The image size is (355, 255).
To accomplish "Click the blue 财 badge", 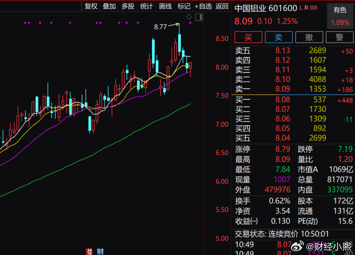I will pos(100,252).
